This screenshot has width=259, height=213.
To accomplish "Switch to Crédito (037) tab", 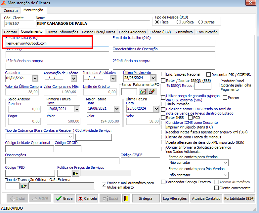I will pyautogui.click(x=160, y=32).
